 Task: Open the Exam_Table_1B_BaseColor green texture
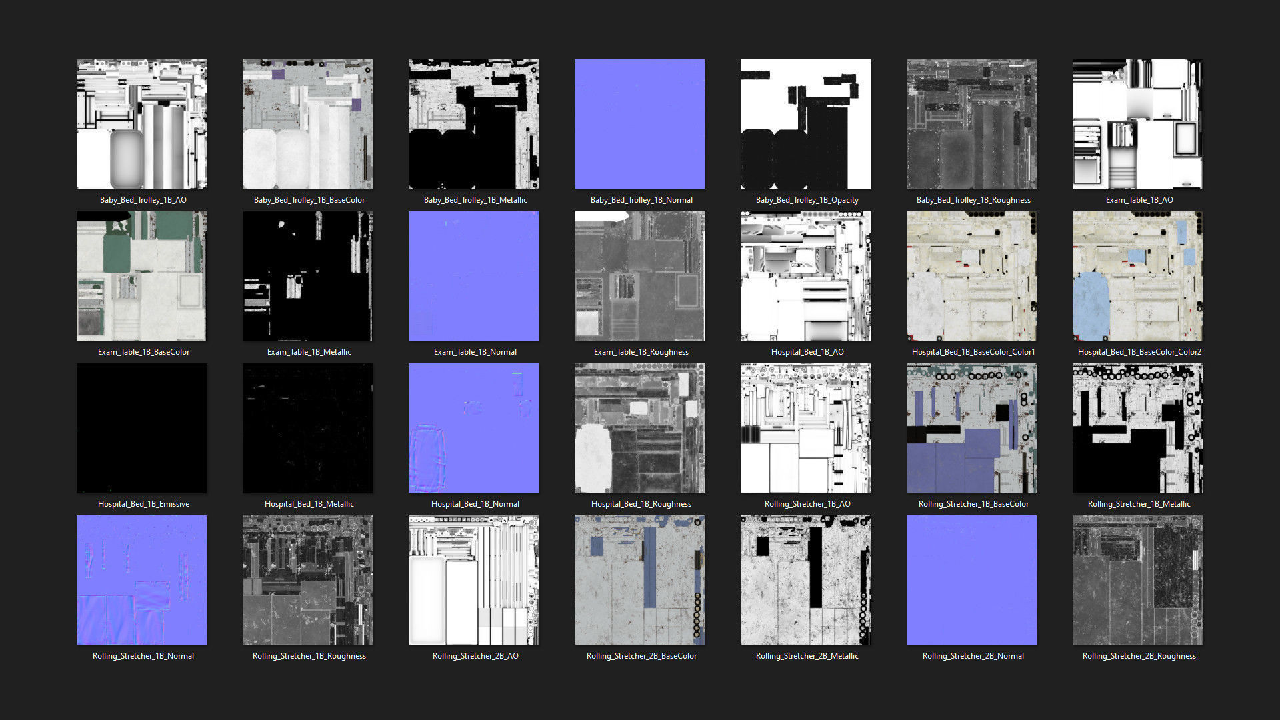pyautogui.click(x=141, y=276)
